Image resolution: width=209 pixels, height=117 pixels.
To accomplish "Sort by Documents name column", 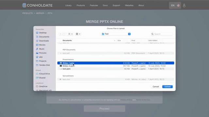I will pyautogui.click(x=67, y=40).
